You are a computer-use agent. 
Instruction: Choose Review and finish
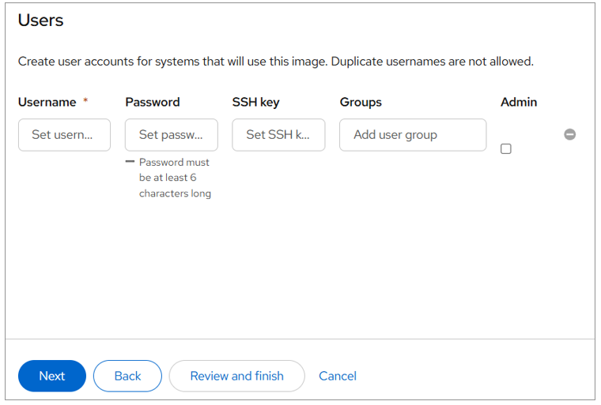(x=236, y=376)
